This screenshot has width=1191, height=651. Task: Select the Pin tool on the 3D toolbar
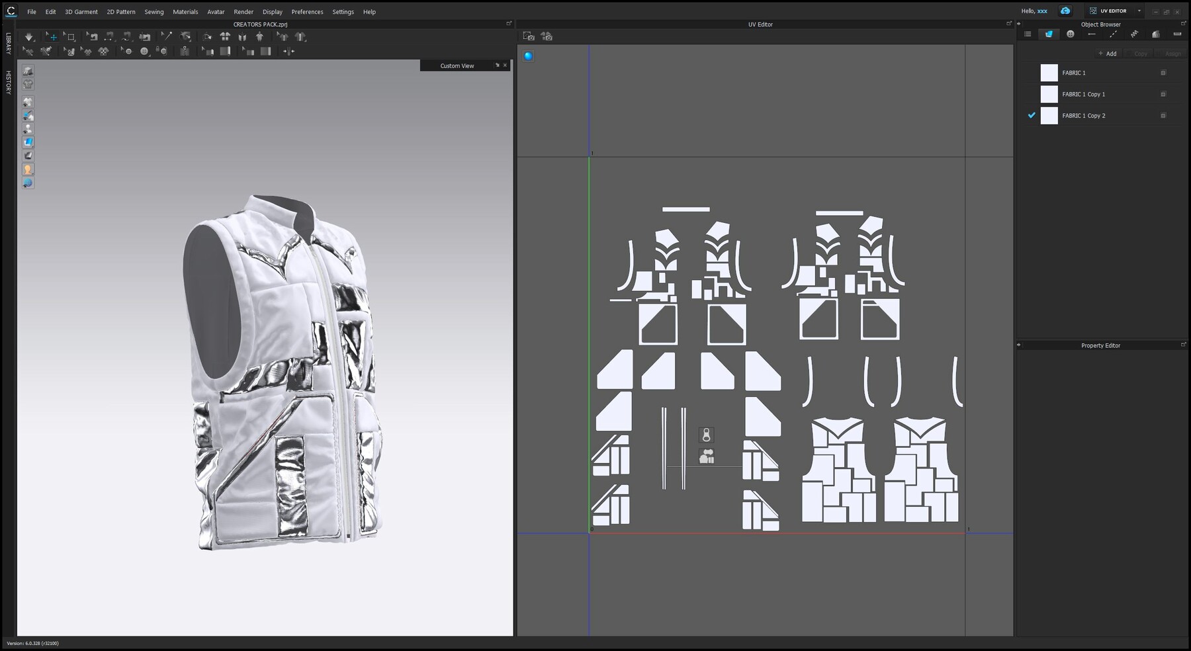(x=167, y=36)
